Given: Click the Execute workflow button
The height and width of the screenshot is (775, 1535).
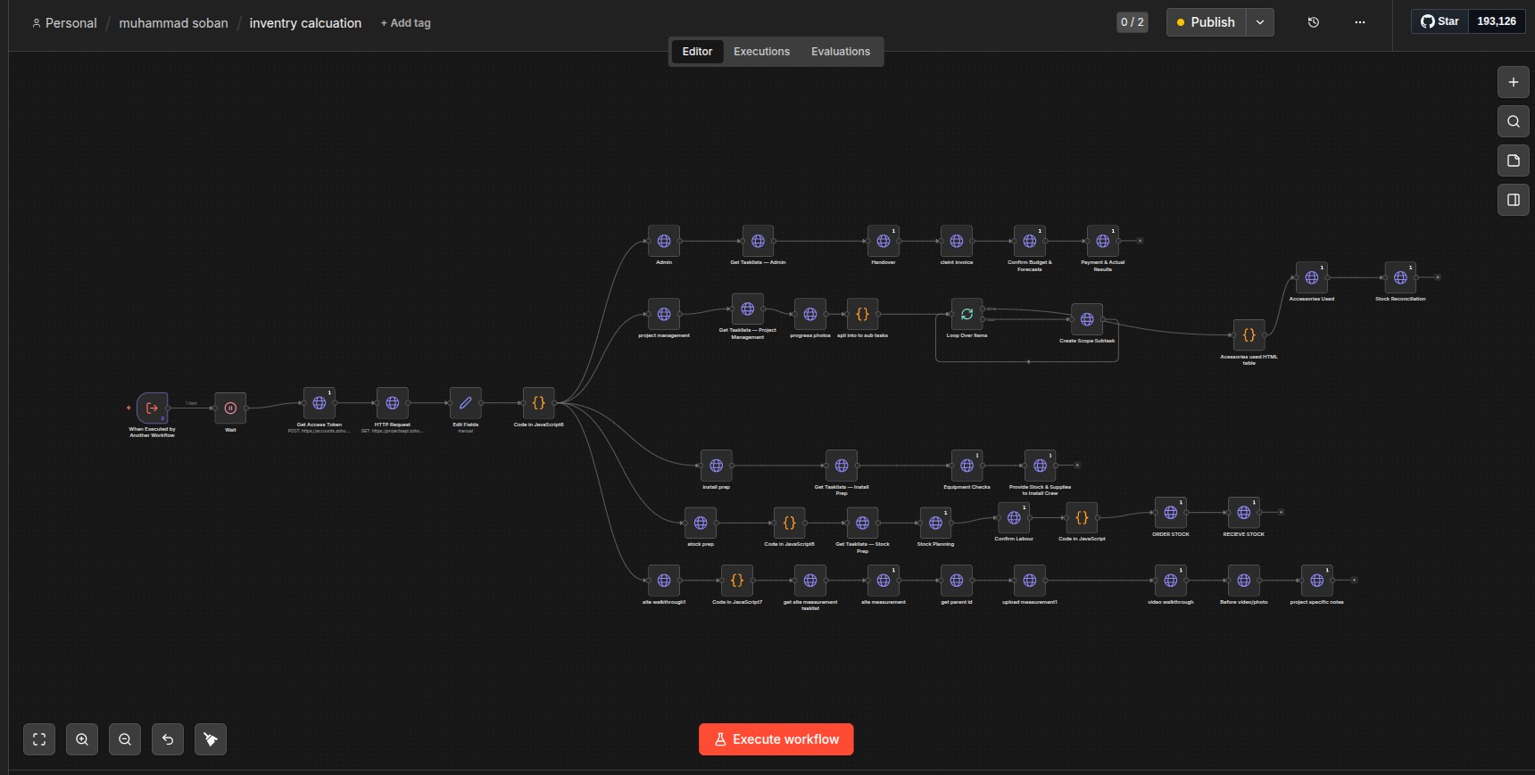Looking at the screenshot, I should pyautogui.click(x=776, y=739).
